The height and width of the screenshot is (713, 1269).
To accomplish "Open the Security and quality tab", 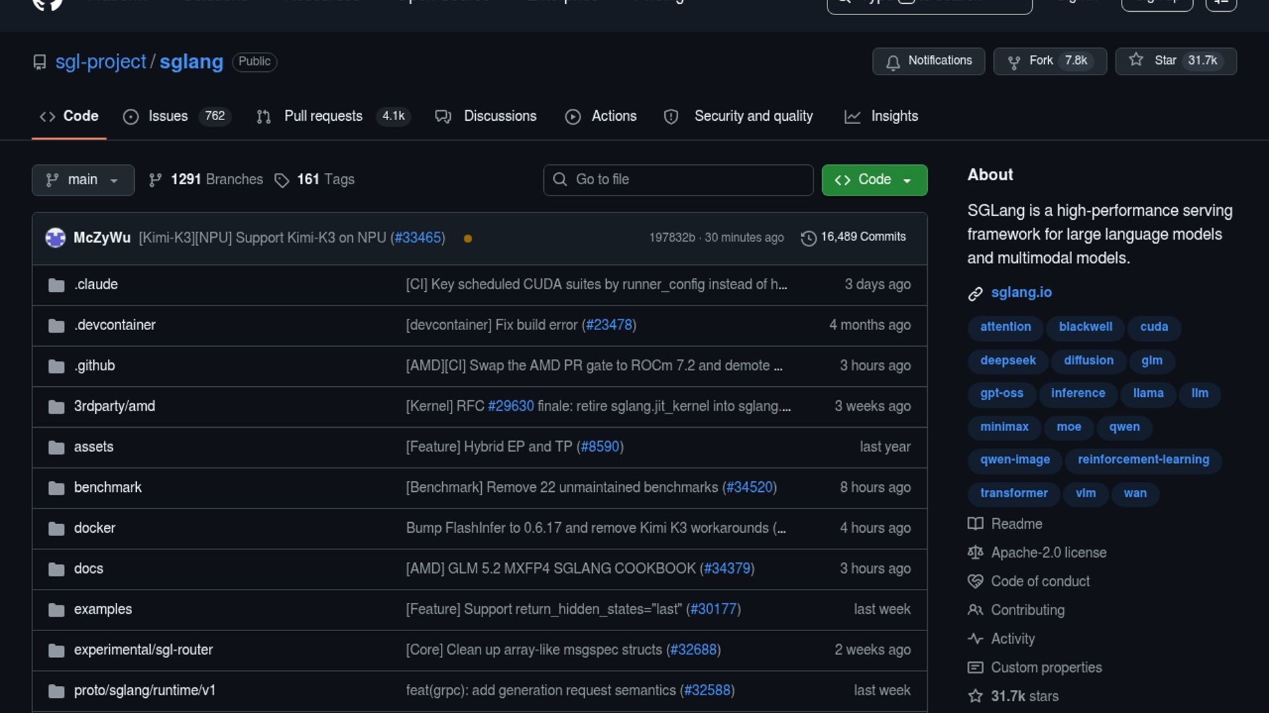I will point(738,116).
